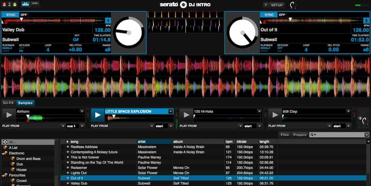Enable SYNC on the right deck
Screen dimensions: 371x186
269,15
